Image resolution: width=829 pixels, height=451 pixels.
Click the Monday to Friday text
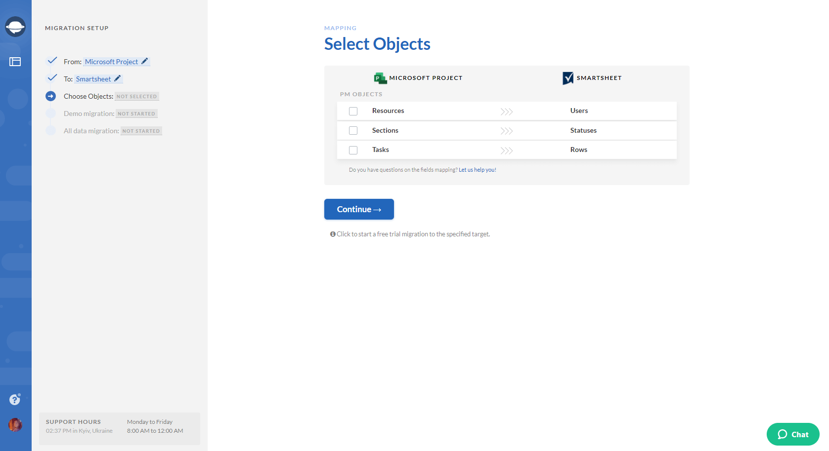pyautogui.click(x=150, y=422)
